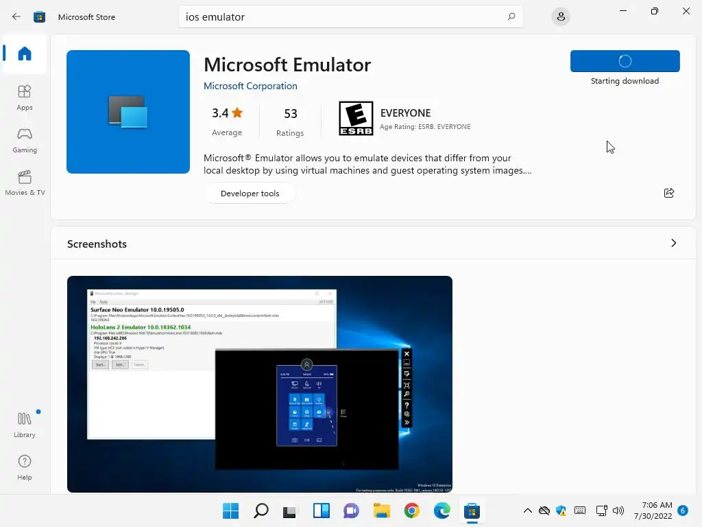Expand Screenshots section with chevron

(673, 244)
